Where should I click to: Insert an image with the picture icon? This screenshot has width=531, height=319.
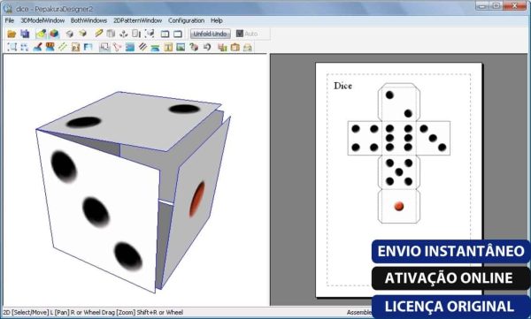tap(181, 47)
